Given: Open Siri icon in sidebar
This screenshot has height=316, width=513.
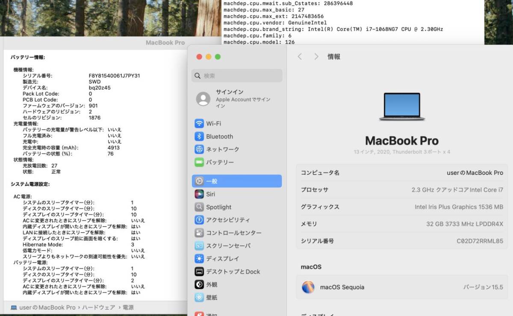Looking at the screenshot, I should 199,194.
